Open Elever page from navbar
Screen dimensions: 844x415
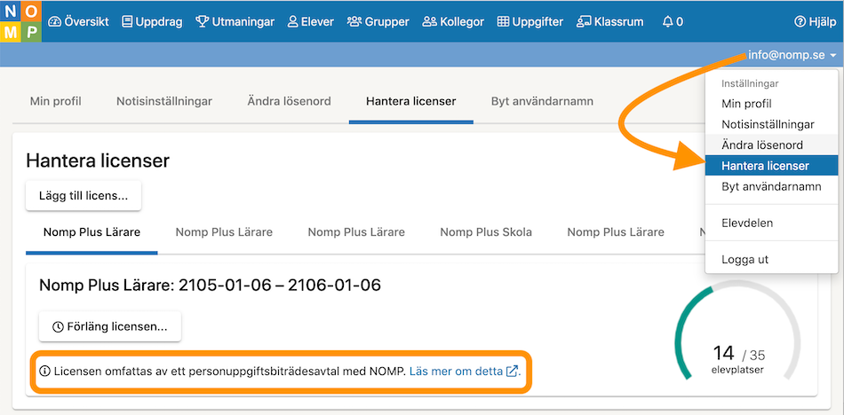[311, 21]
